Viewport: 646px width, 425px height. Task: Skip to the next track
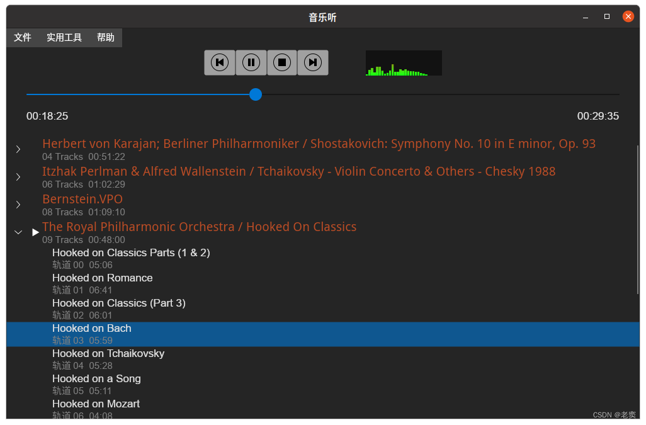[313, 62]
